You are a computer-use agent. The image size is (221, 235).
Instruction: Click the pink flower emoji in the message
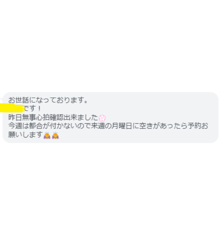click(102, 118)
